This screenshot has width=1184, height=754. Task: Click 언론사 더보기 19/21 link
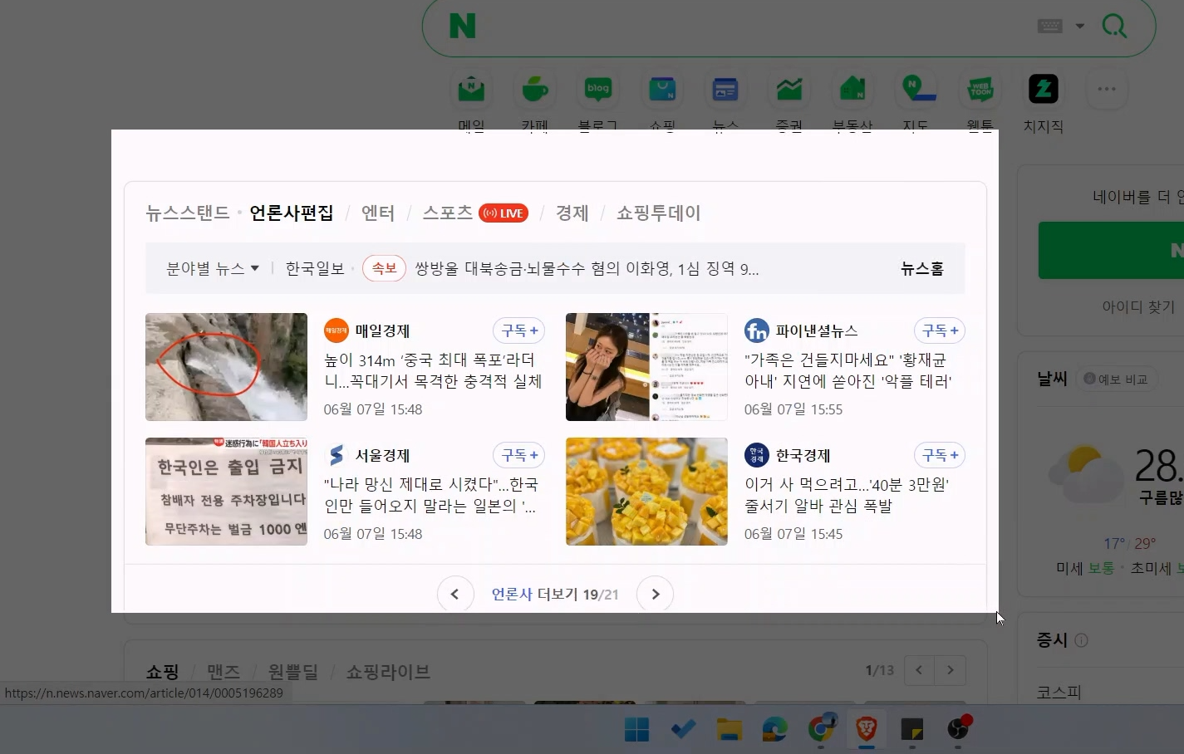tap(555, 594)
